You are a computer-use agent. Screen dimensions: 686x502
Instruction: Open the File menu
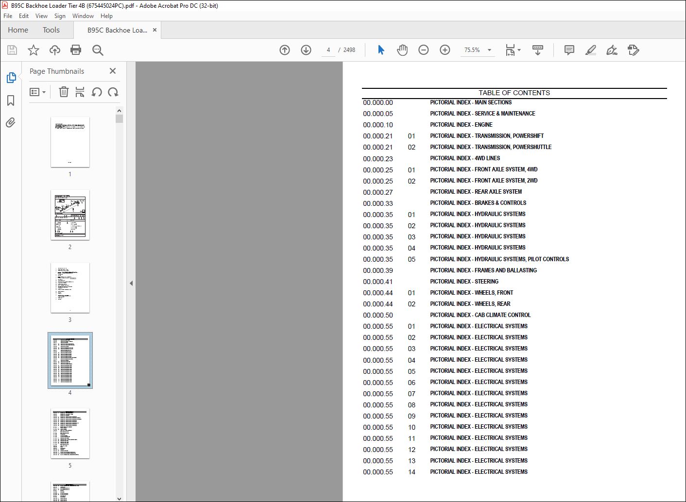point(8,16)
